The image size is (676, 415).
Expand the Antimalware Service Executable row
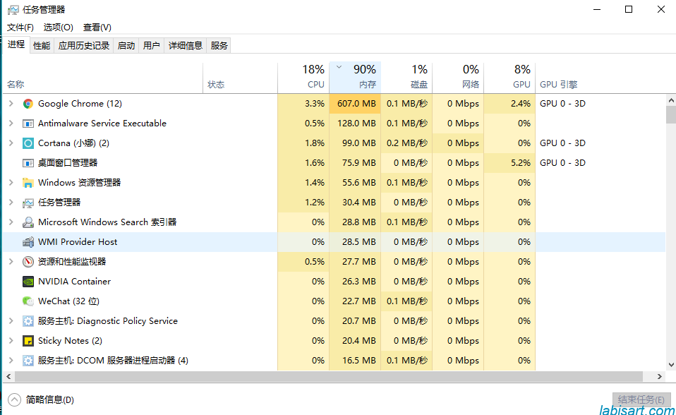[x=11, y=124]
